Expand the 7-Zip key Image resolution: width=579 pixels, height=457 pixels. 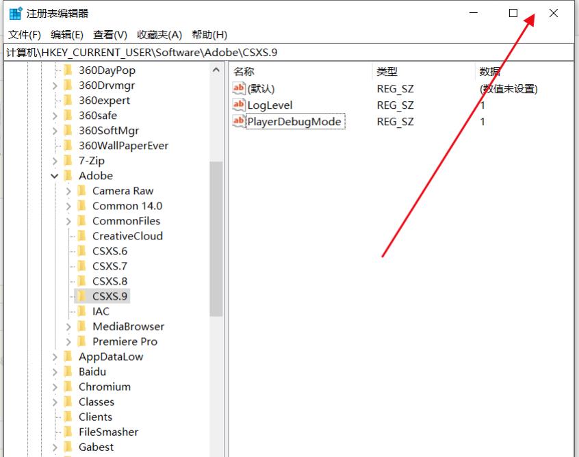point(55,161)
